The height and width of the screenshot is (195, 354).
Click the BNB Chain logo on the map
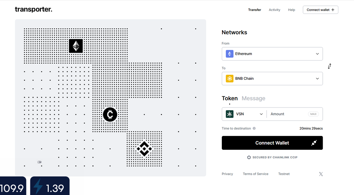144,149
